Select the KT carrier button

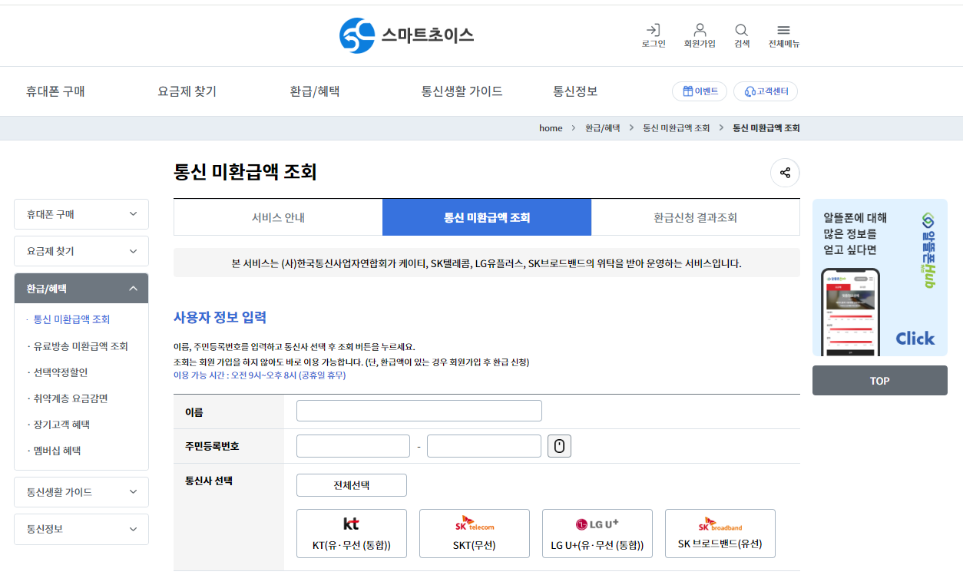tap(352, 534)
